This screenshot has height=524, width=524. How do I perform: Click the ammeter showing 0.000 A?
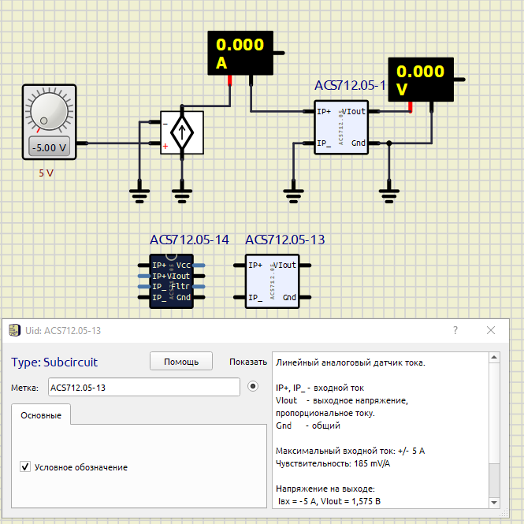pos(240,53)
